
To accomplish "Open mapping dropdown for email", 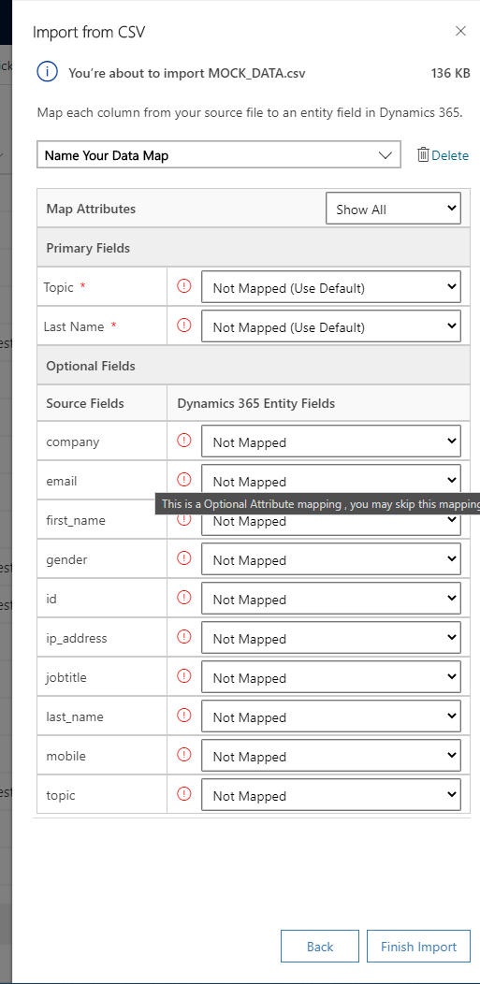I will (330, 481).
